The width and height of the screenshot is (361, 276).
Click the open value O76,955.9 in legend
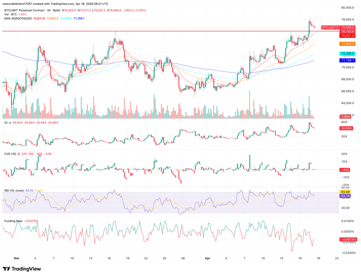coord(69,10)
